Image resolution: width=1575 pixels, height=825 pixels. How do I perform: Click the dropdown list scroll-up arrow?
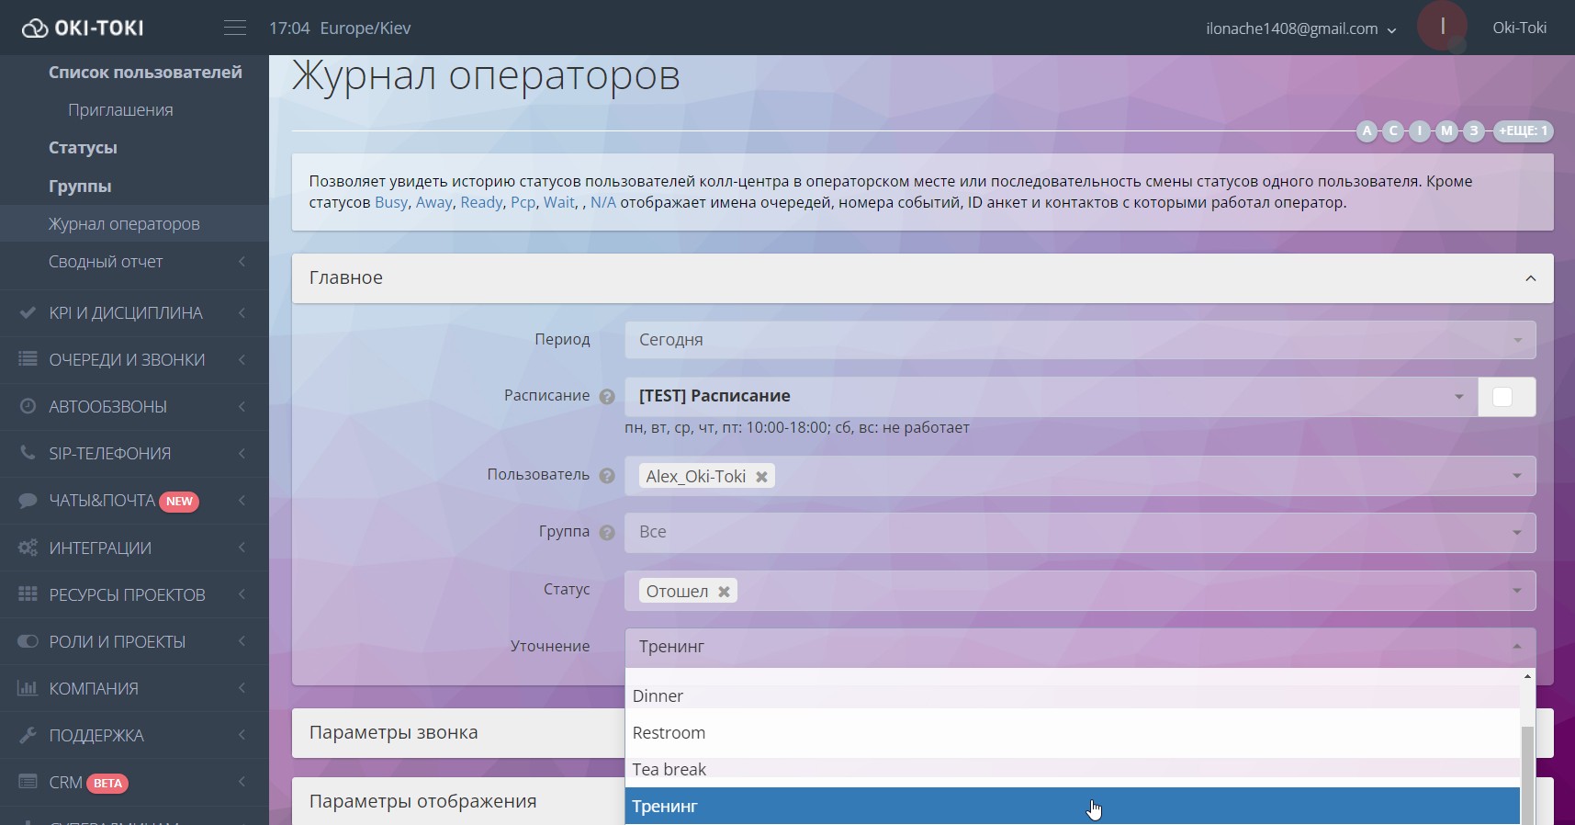[1527, 676]
